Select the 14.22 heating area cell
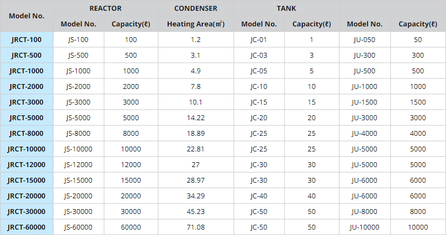Image resolution: width=446 pixels, height=235 pixels. pos(196,118)
